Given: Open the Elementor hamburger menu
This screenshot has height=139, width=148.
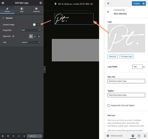Looking at the screenshot, I should click(x=3, y=3).
